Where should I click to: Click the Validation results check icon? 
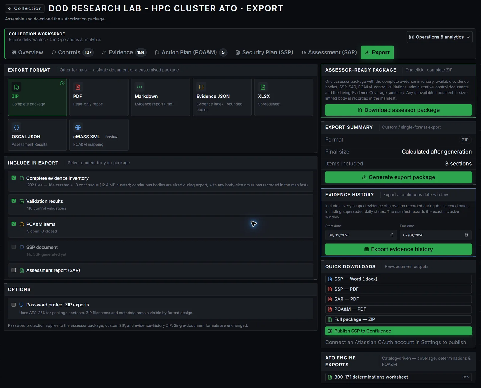[22, 201]
